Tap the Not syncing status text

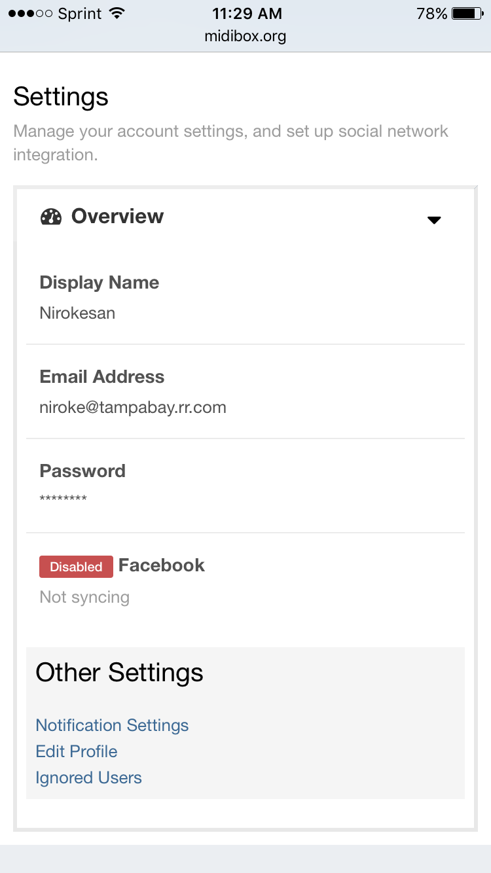pyautogui.click(x=84, y=597)
